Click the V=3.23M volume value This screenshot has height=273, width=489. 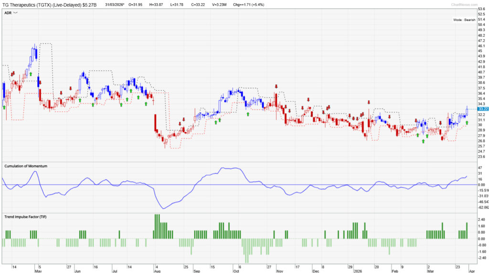pos(219,5)
